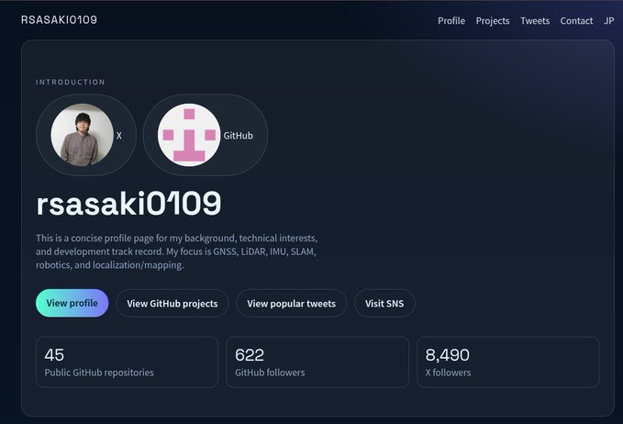This screenshot has width=623, height=424.
Task: Click the 8,490 X followers card
Action: pyautogui.click(x=508, y=362)
